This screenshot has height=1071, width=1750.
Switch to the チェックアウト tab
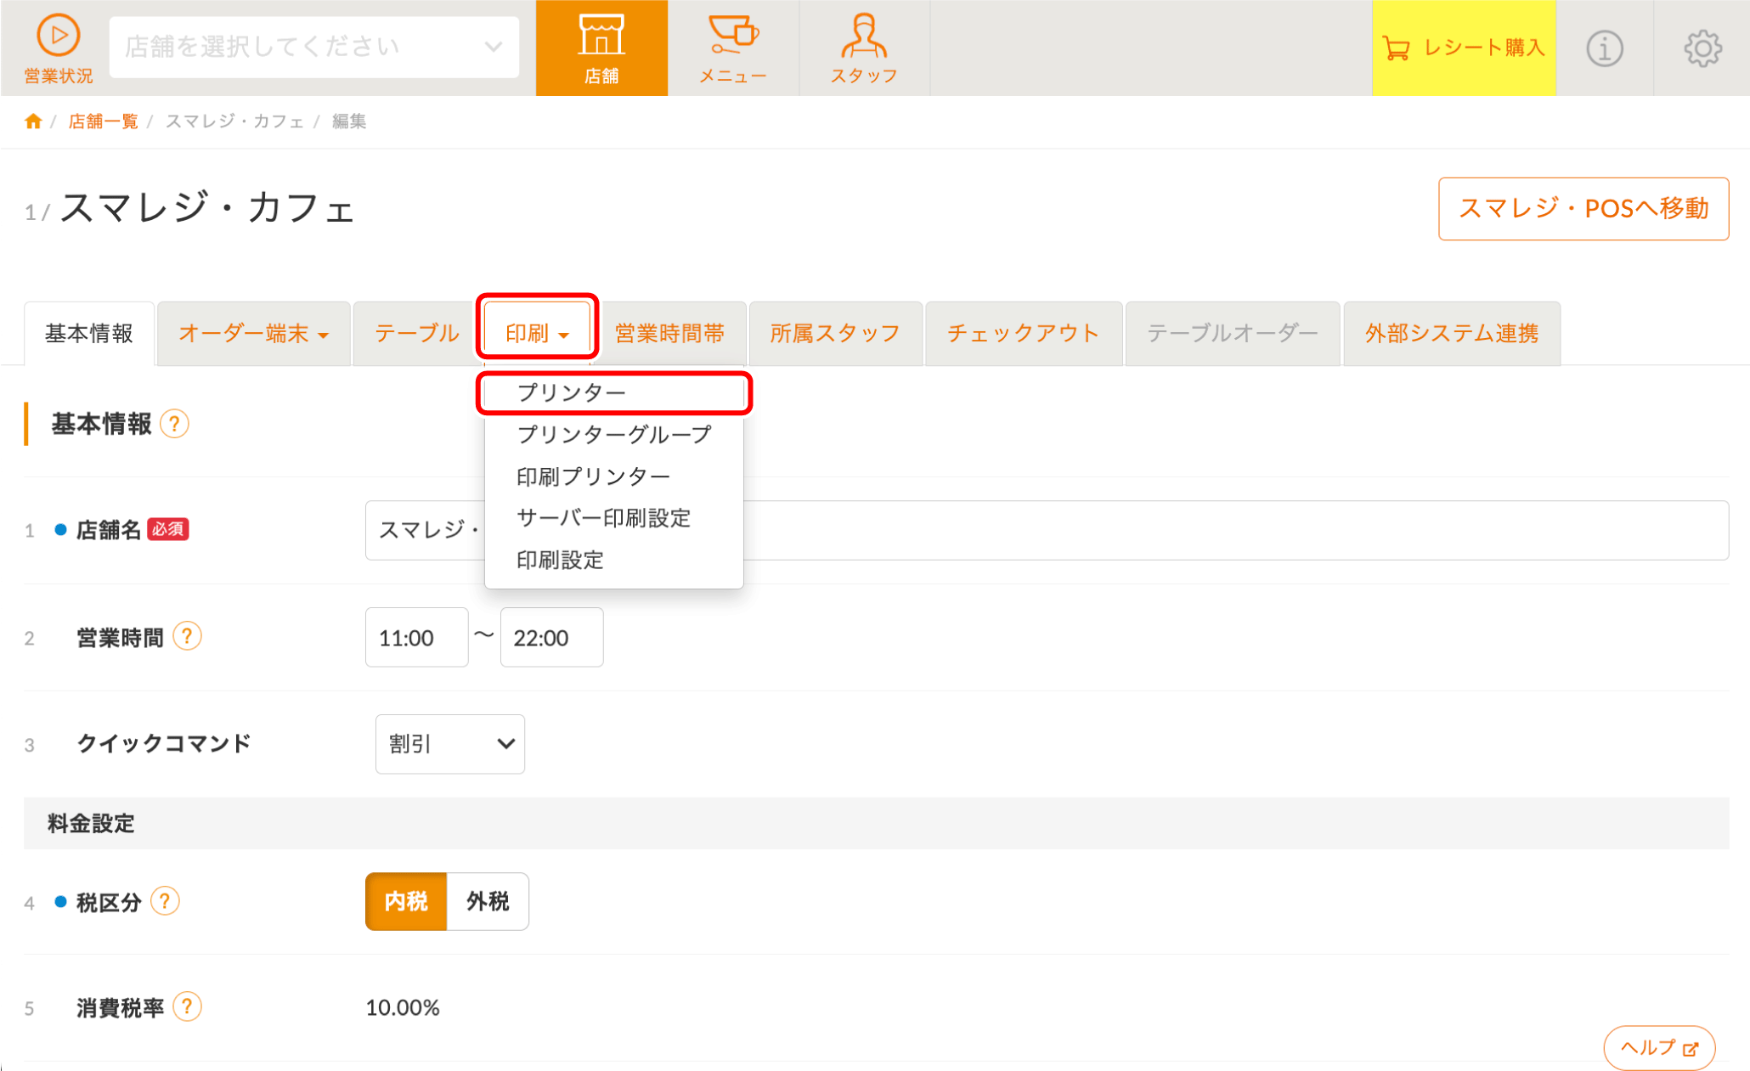[x=1023, y=334]
